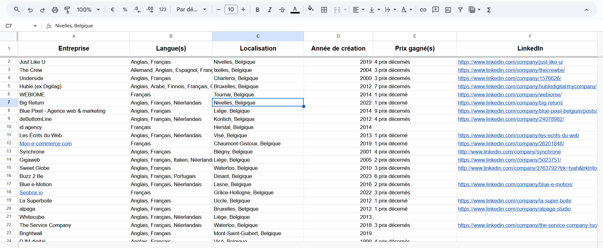Open the text color picker
Image resolution: width=603 pixels, height=248 pixels.
tap(295, 10)
